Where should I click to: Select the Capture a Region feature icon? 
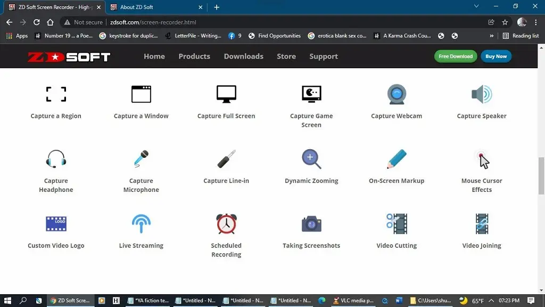pyautogui.click(x=56, y=94)
